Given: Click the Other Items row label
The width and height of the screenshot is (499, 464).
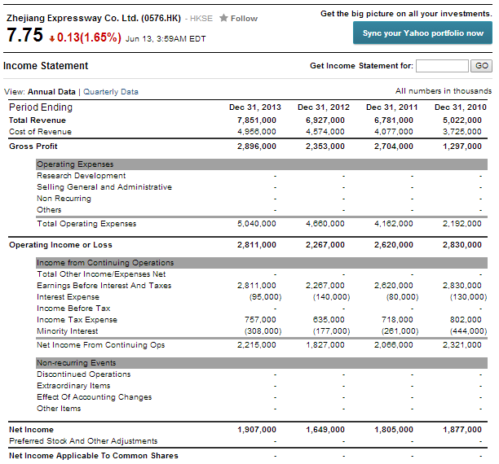Looking at the screenshot, I should [59, 409].
